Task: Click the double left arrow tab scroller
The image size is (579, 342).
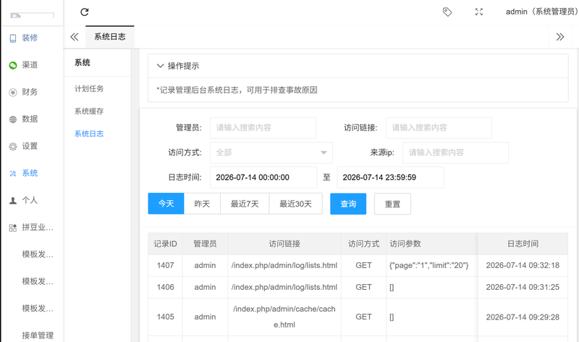Action: [x=75, y=37]
